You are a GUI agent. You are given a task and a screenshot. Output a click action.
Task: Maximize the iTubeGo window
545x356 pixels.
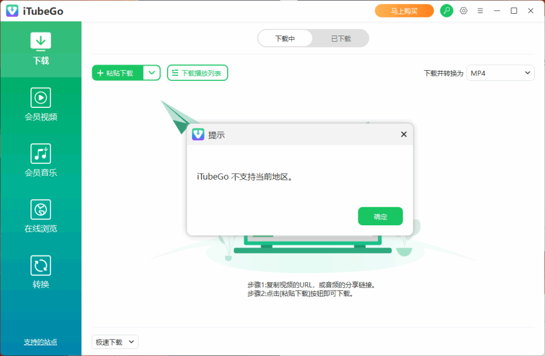point(514,11)
